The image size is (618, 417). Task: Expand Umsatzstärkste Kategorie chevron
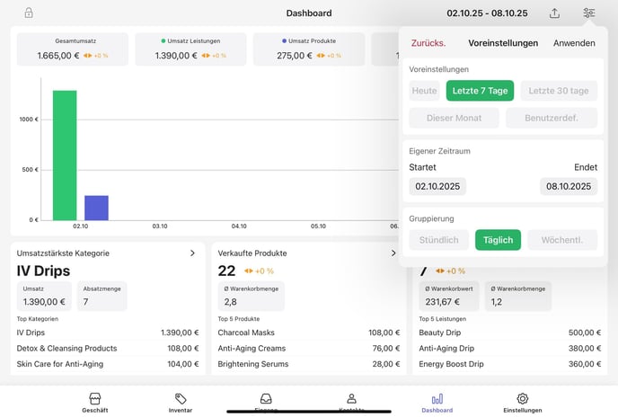tap(192, 253)
